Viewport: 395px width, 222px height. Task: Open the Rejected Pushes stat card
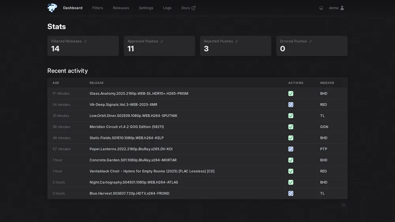[x=235, y=46]
